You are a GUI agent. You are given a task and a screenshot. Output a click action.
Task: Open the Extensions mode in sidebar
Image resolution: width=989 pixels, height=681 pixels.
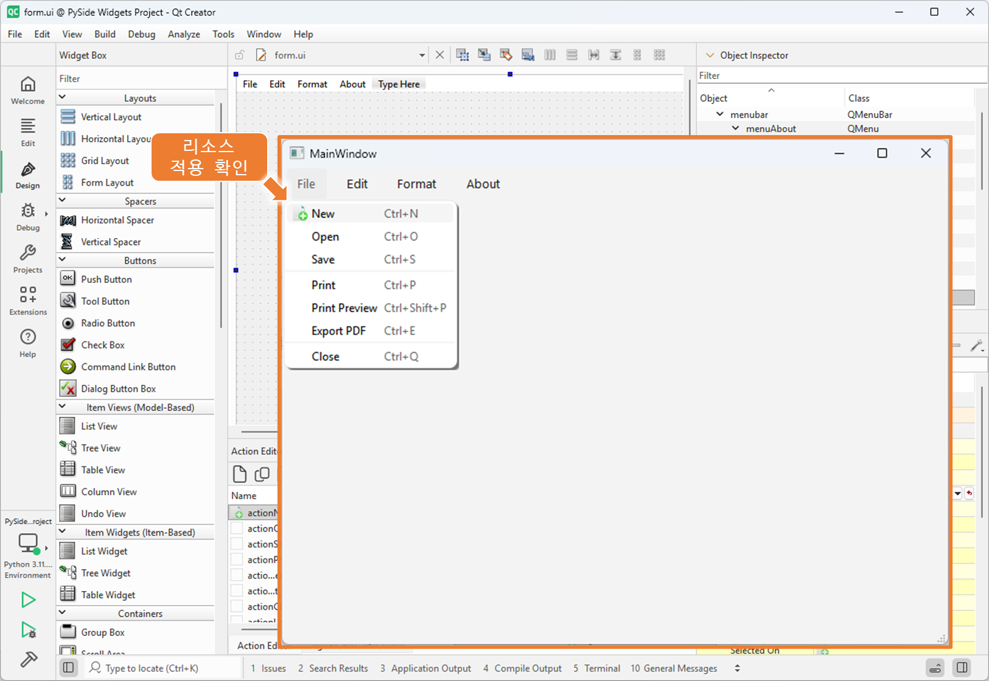point(28,301)
